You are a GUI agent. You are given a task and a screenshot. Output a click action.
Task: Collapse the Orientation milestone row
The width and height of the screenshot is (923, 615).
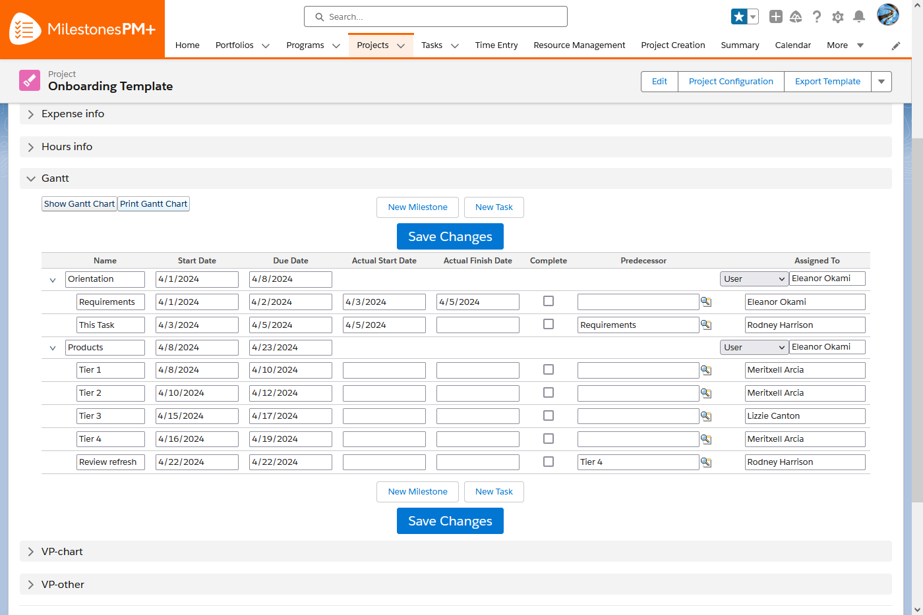coord(52,279)
